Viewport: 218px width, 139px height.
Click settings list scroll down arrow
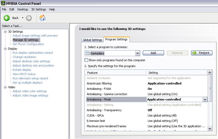point(210,128)
